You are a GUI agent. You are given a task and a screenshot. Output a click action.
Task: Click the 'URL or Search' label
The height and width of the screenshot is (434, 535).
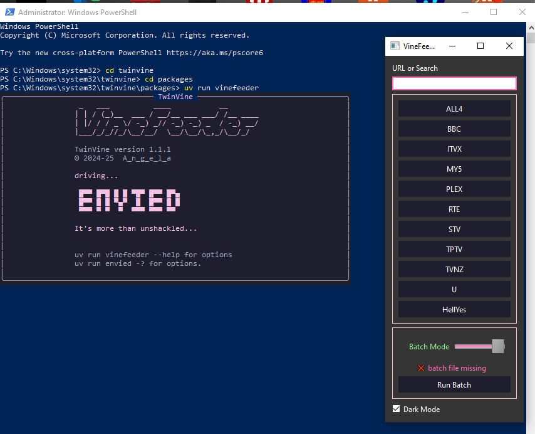pyautogui.click(x=415, y=68)
